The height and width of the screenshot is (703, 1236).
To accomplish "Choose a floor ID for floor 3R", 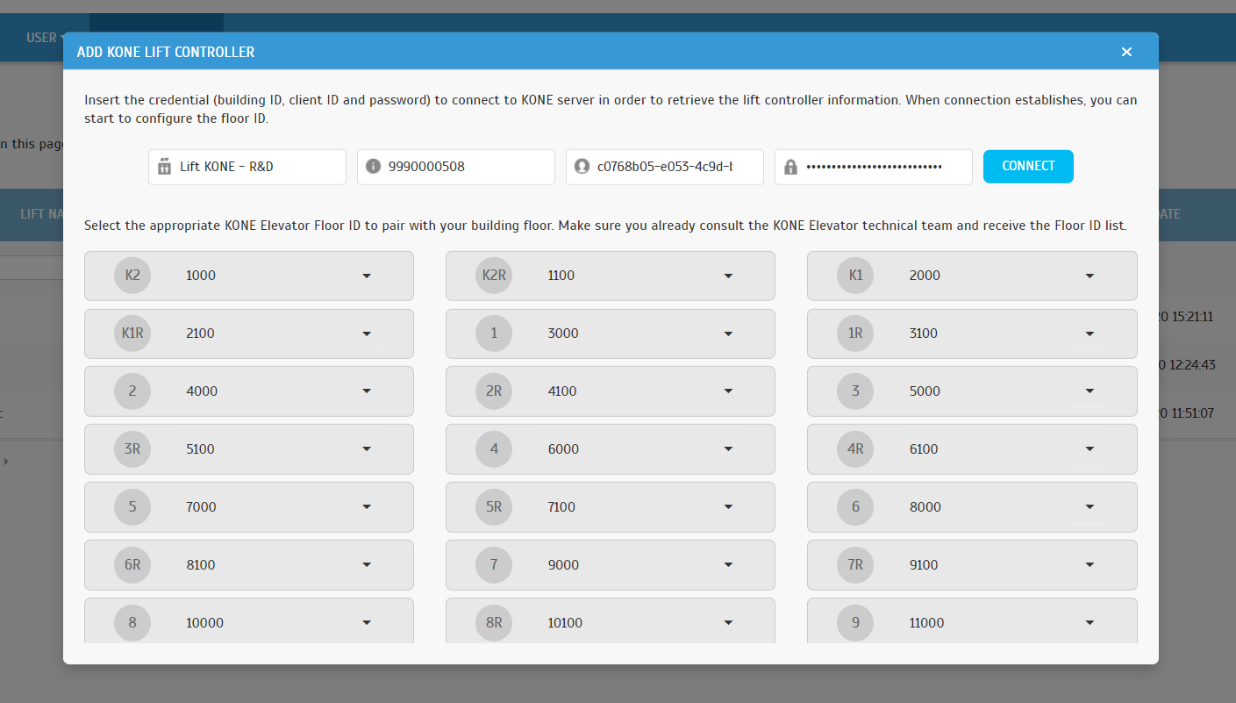I will [279, 449].
